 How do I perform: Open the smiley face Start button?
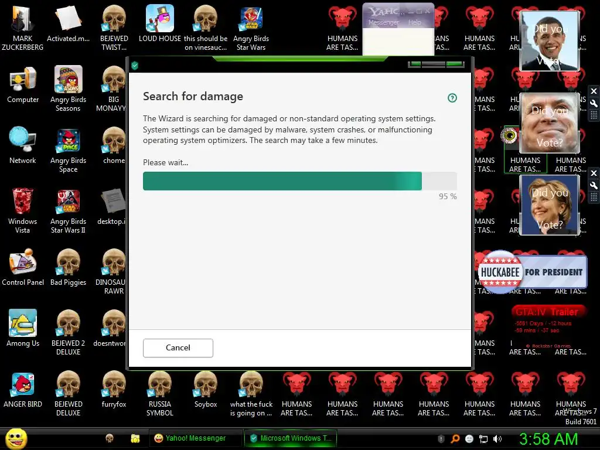click(x=16, y=438)
